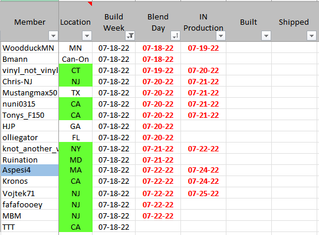Select the empty Built cell for Kronos
The image size is (319, 235).
point(249,181)
